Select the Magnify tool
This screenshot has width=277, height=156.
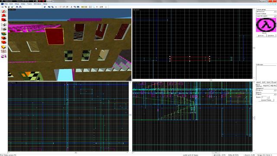coord(4,16)
